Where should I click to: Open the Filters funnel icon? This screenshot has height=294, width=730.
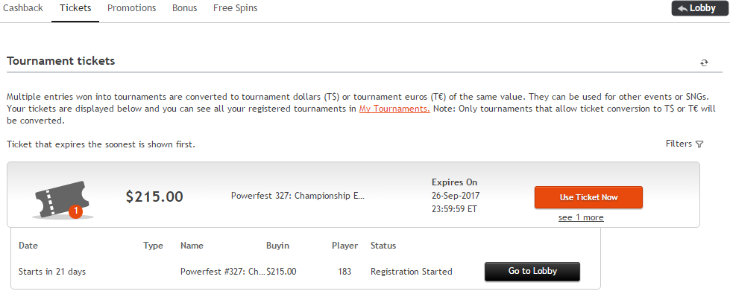(699, 144)
